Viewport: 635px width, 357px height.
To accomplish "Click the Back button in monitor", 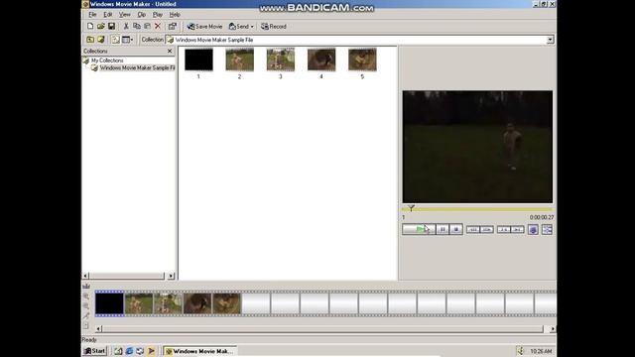I will 473,229.
